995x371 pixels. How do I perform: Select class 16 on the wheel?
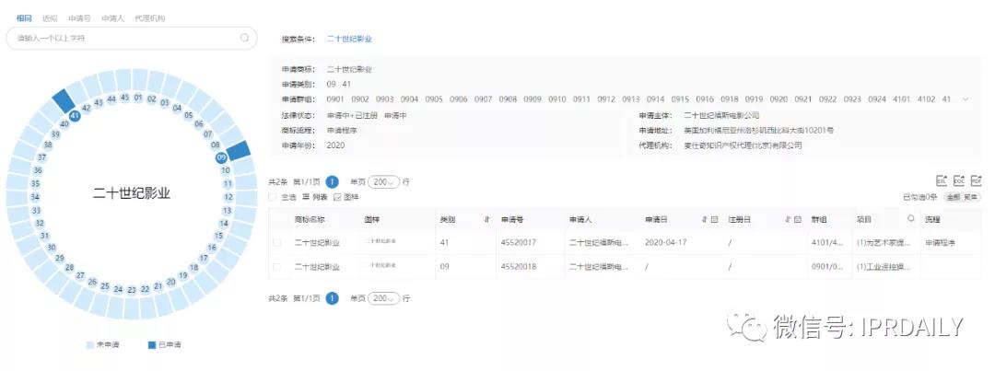[212, 248]
